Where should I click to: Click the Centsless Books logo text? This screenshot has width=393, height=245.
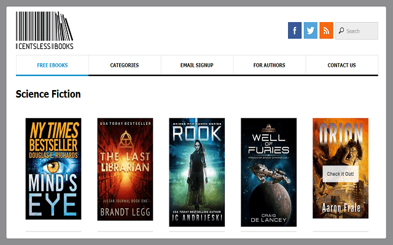(x=44, y=47)
